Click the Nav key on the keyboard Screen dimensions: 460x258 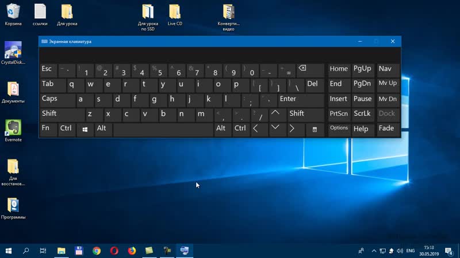click(x=388, y=71)
